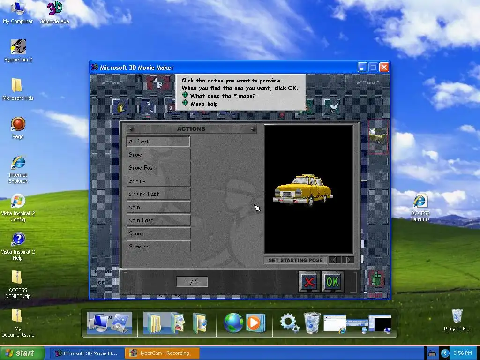
Task: Select the desktop Recycle Bin icon
Action: [x=457, y=320]
